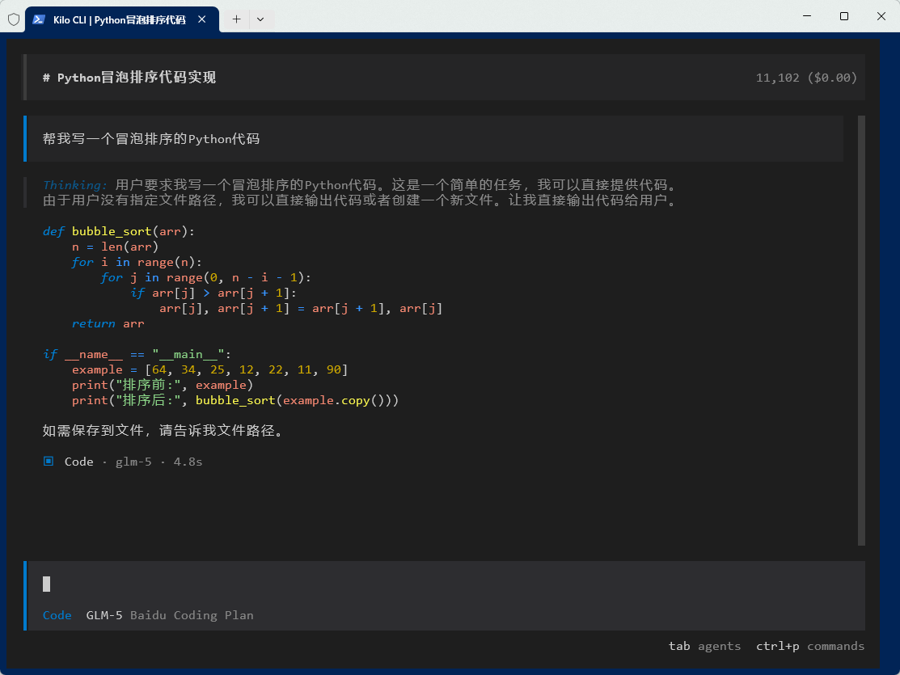Click the blue square icon beside the Code status
The height and width of the screenshot is (675, 900).
[47, 461]
